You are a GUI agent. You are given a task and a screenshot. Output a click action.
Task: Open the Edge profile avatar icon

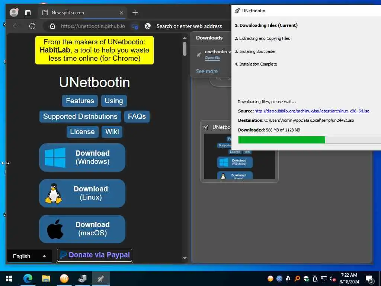[14, 12]
